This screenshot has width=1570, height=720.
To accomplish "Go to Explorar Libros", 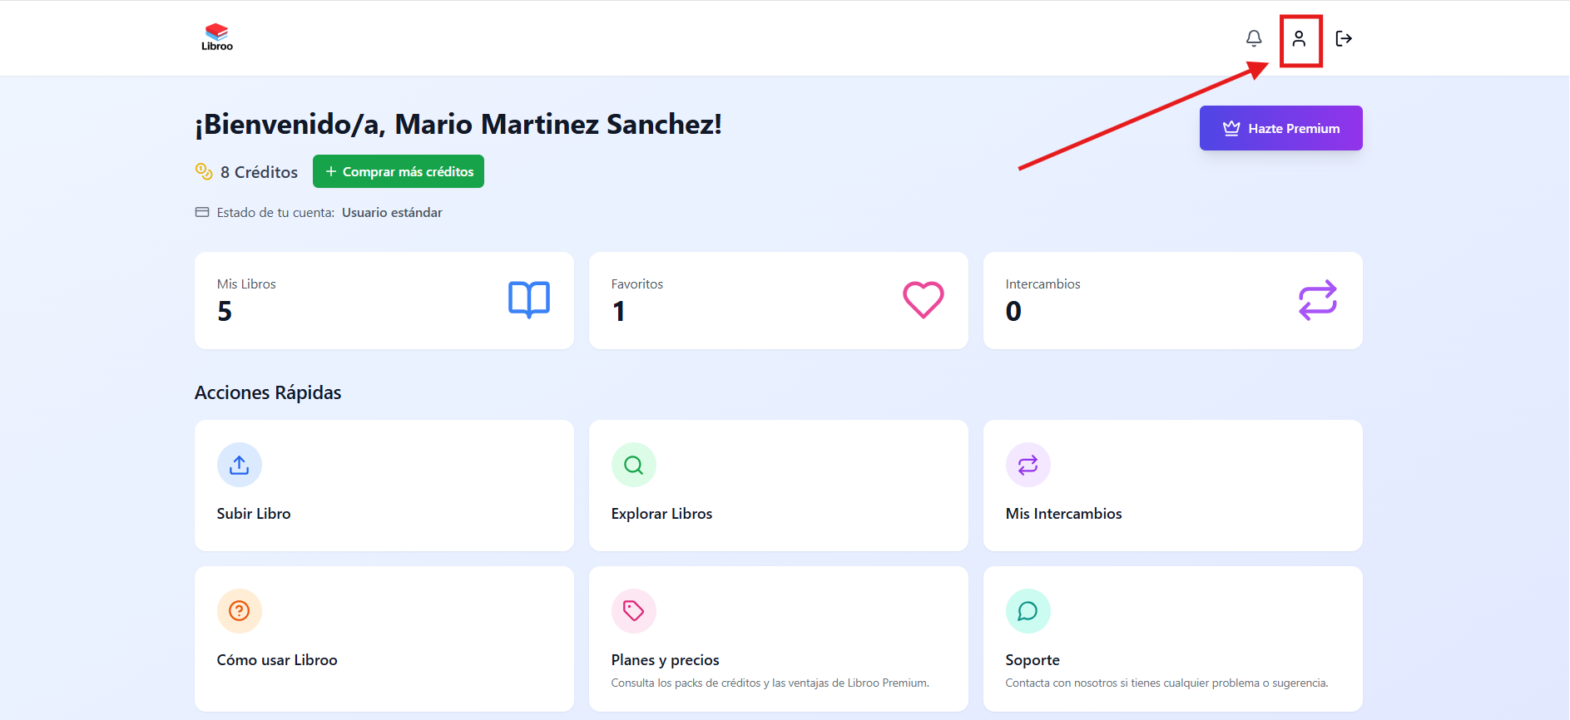I will 661,514.
